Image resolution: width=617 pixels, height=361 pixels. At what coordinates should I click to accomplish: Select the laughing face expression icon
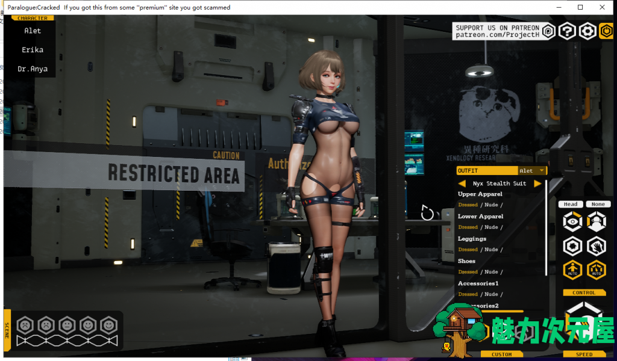pos(108,326)
